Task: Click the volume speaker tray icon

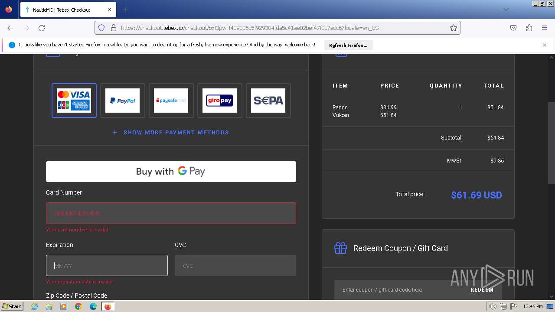Action: tap(493, 306)
